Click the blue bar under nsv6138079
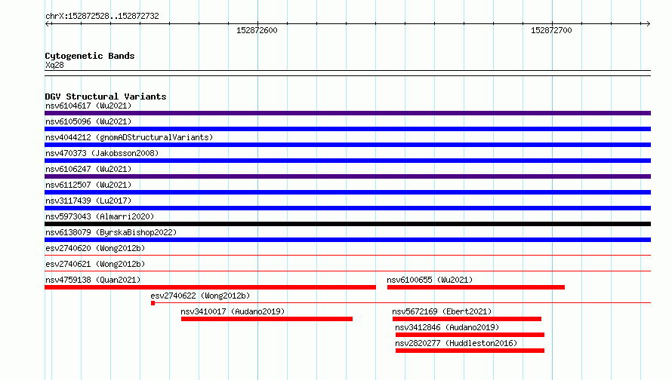 (x=347, y=240)
